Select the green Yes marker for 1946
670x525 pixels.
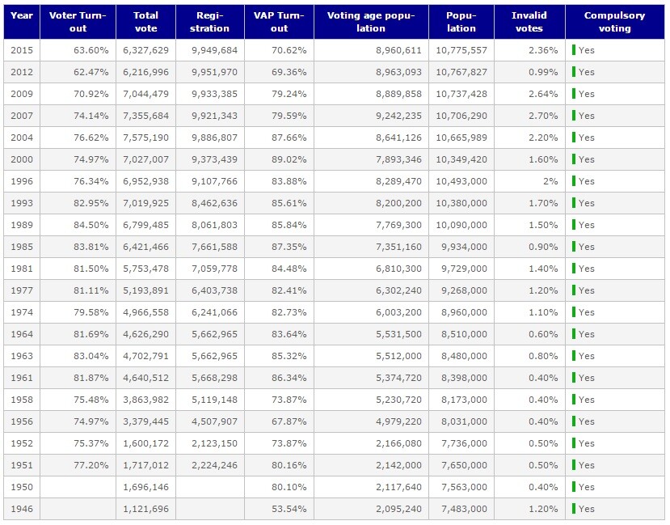click(574, 509)
